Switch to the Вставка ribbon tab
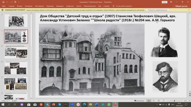This screenshot has width=191, height=107. click(x=20, y=6)
